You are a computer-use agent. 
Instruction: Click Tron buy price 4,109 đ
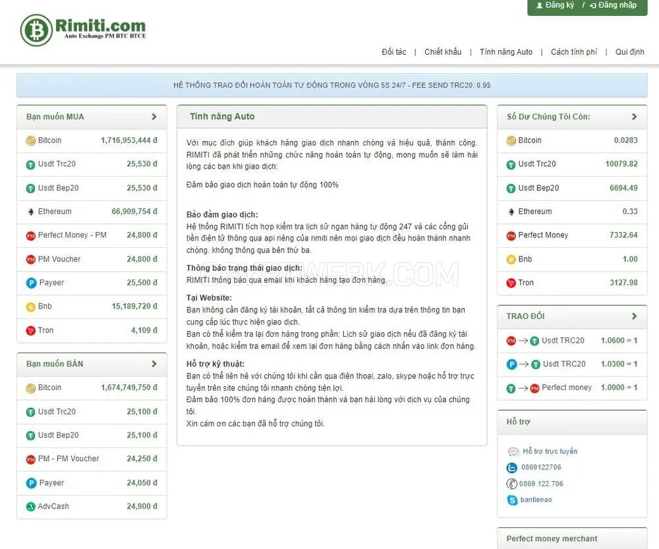click(144, 330)
